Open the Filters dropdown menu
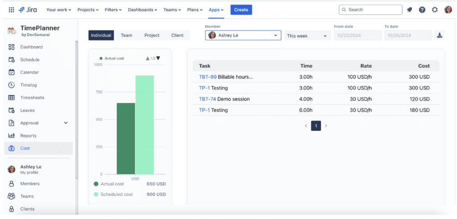This screenshot has width=457, height=219. point(113,10)
